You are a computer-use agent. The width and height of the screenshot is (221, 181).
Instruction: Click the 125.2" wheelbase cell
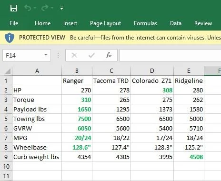(x=189, y=147)
